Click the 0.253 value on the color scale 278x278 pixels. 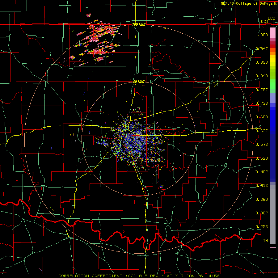(262, 227)
